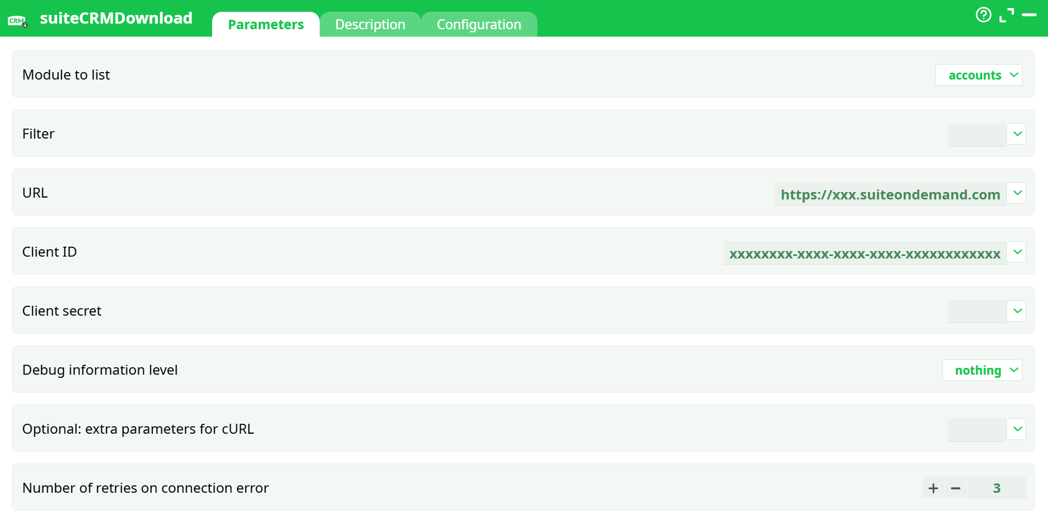Screen dimensions: 1048x517
Task: Click the extra cURL parameters input field
Action: 976,430
